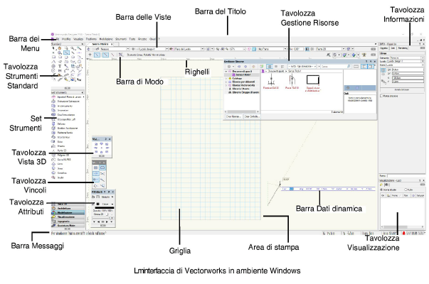Click the Imposta Piano di Lavoro tool

pyautogui.click(x=68, y=97)
